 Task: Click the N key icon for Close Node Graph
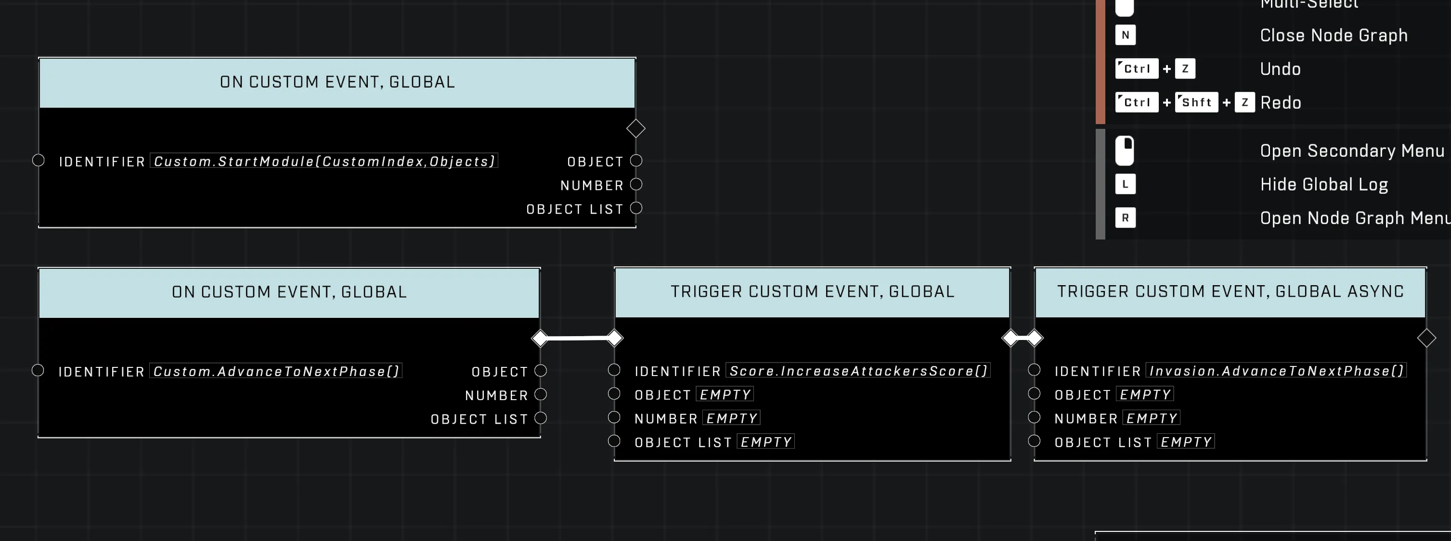[x=1125, y=35]
